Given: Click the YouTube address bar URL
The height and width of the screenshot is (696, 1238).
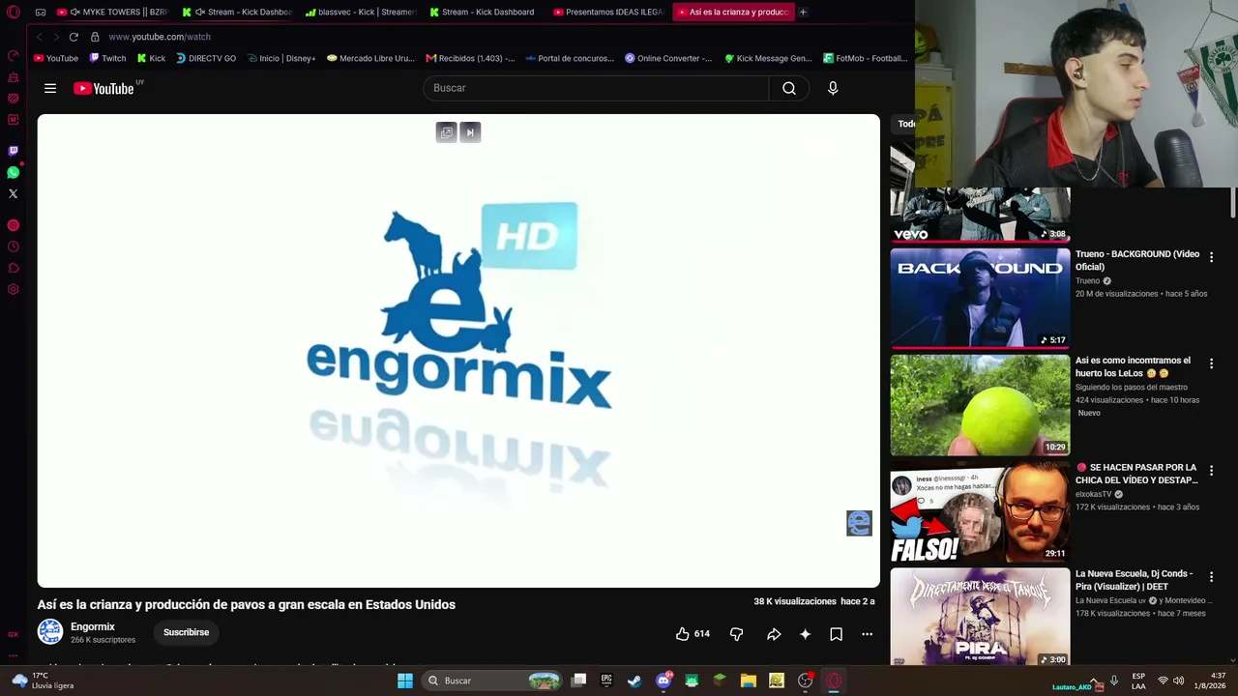Looking at the screenshot, I should click(160, 37).
